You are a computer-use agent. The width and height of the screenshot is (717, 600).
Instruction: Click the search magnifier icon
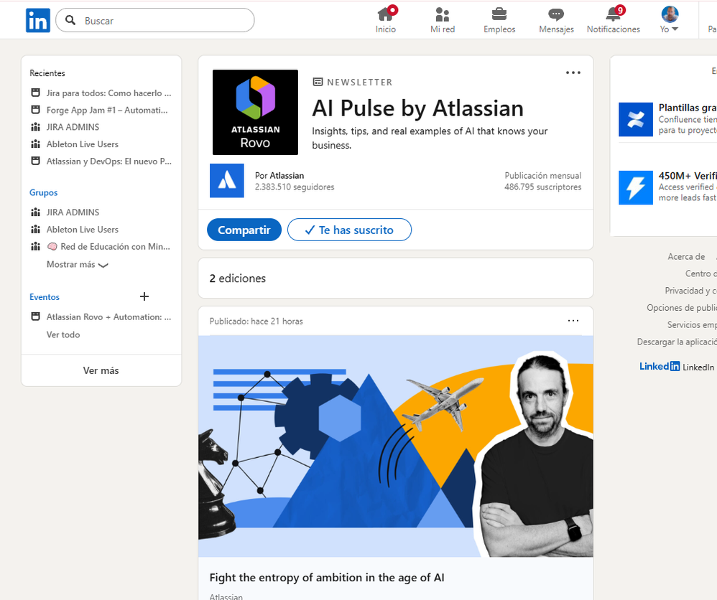click(70, 20)
